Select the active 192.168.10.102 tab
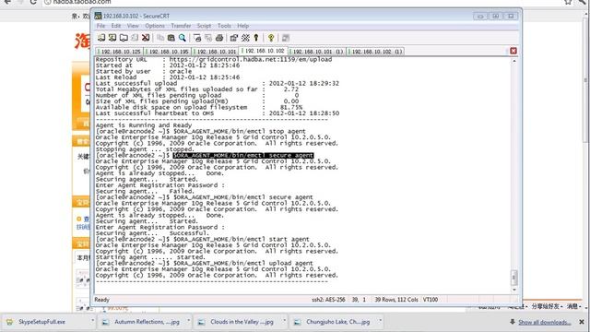 point(264,51)
